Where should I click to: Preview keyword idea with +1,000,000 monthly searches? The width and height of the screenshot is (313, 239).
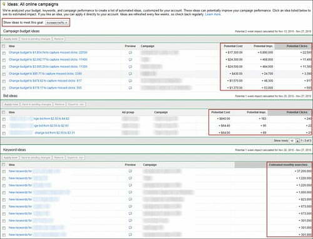point(130,192)
